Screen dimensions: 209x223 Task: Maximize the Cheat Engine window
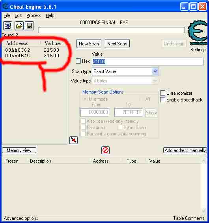click(x=193, y=7)
